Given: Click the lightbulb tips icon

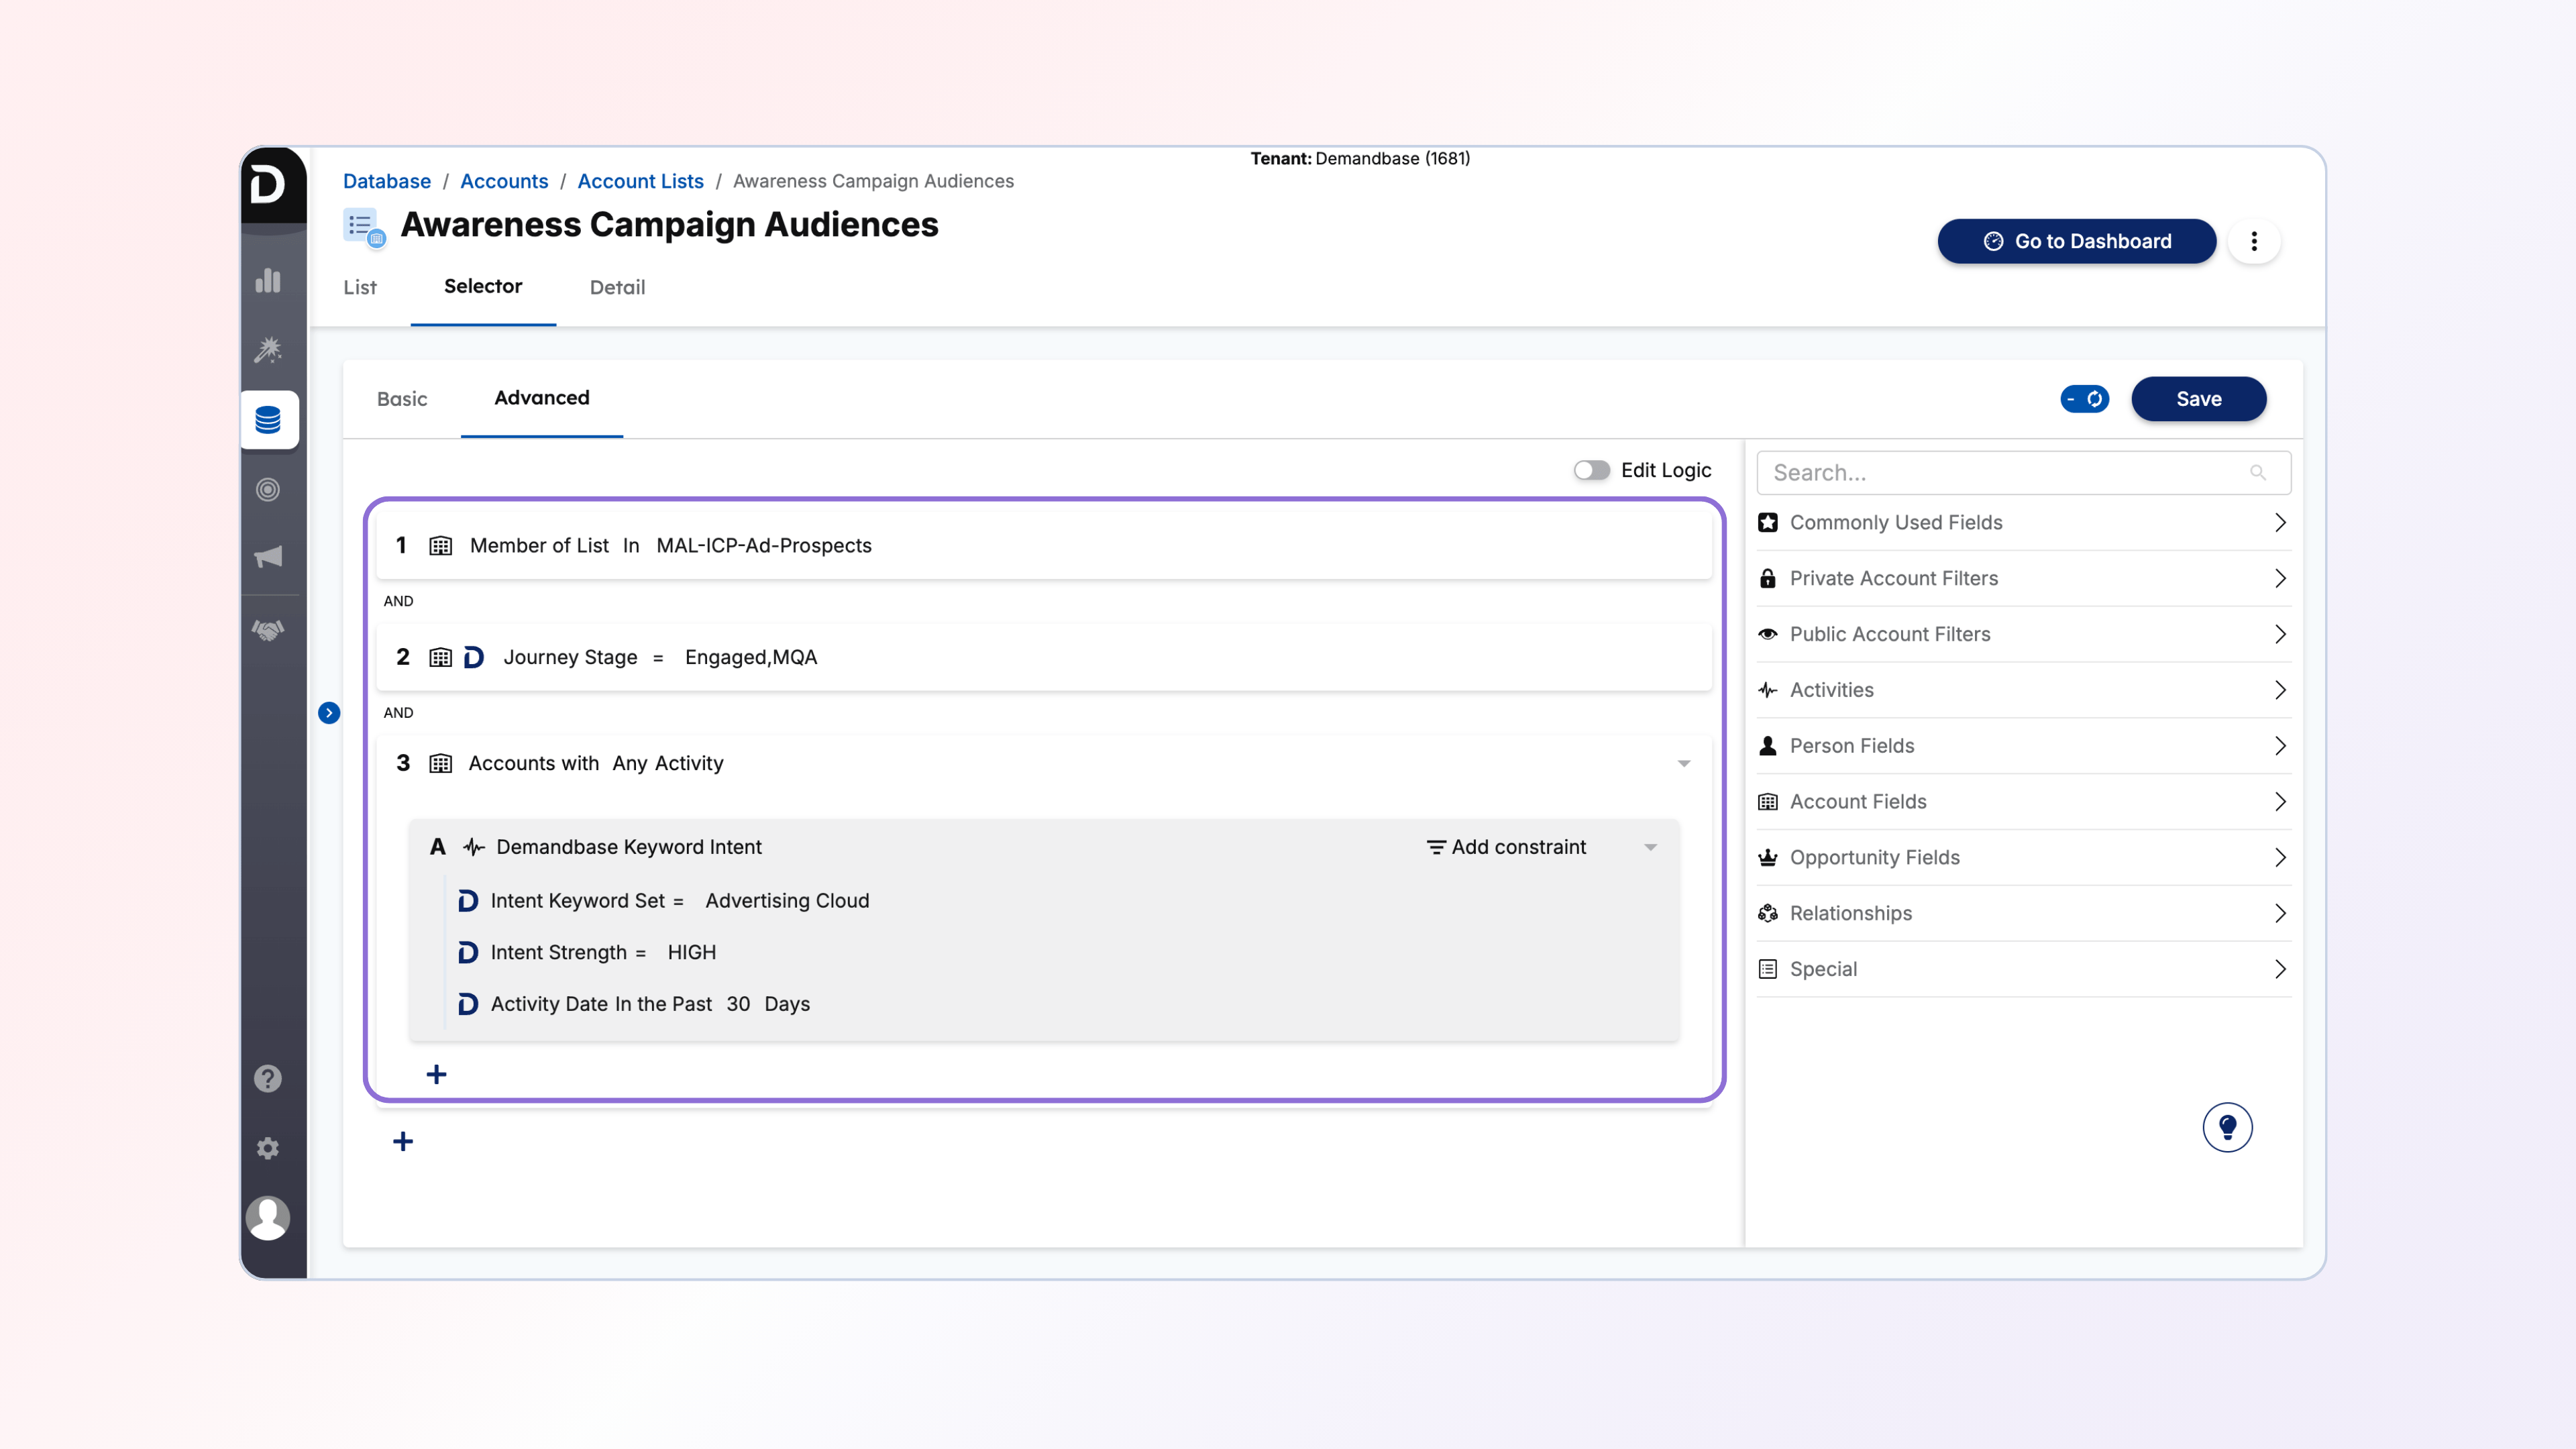Looking at the screenshot, I should (2227, 1128).
